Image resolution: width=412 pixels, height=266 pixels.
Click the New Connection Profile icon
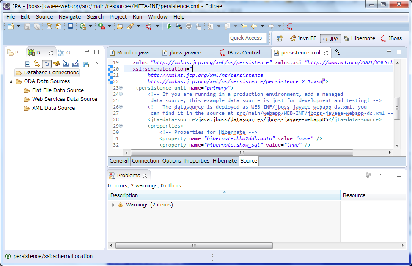[56, 64]
